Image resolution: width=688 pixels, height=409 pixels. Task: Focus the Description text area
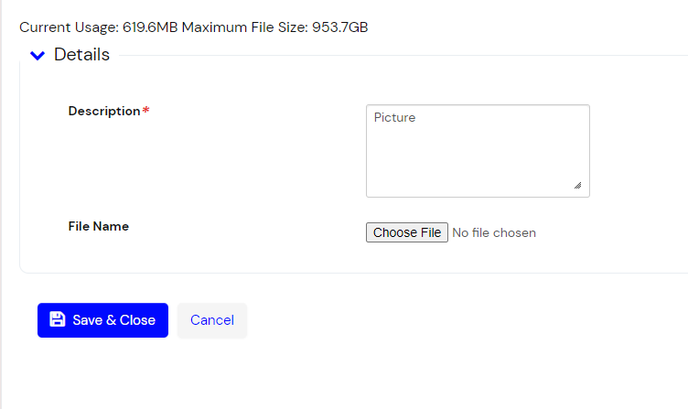[478, 151]
